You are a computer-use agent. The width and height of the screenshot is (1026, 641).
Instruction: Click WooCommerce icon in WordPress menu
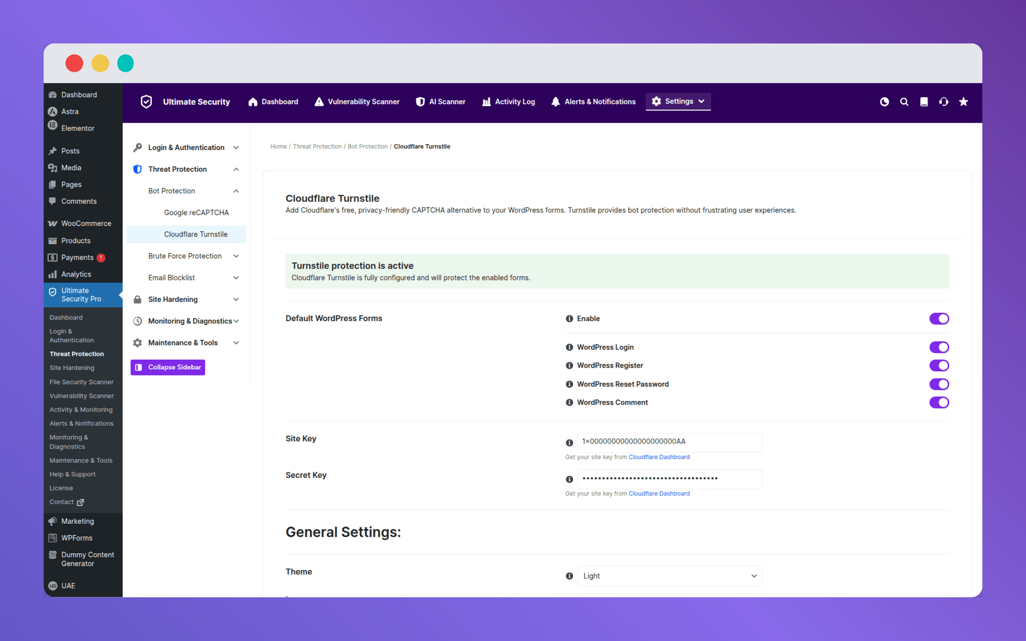(x=53, y=224)
